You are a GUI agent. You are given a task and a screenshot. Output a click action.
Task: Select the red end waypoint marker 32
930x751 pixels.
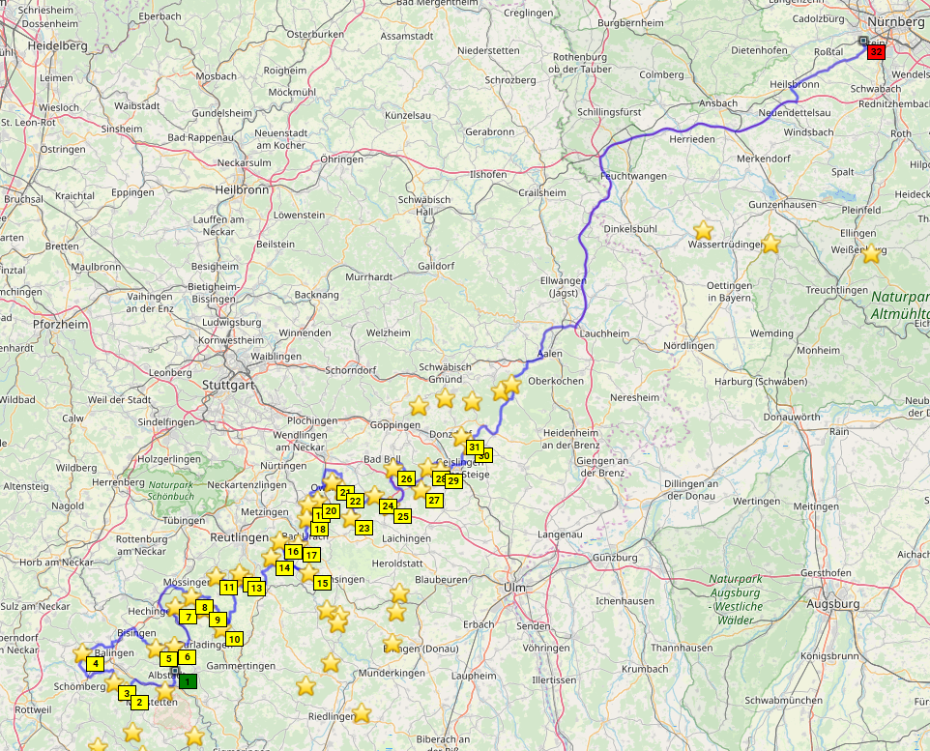[x=876, y=53]
